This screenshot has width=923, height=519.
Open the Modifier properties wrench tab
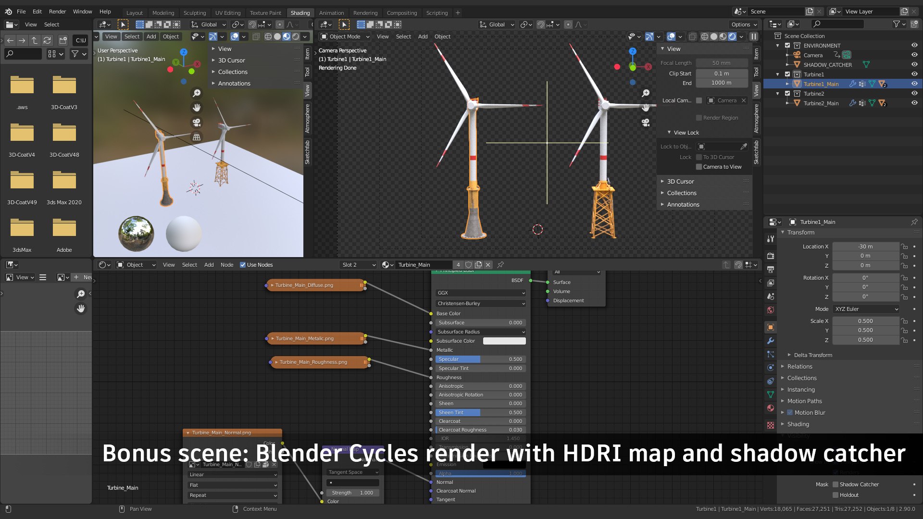click(x=771, y=341)
